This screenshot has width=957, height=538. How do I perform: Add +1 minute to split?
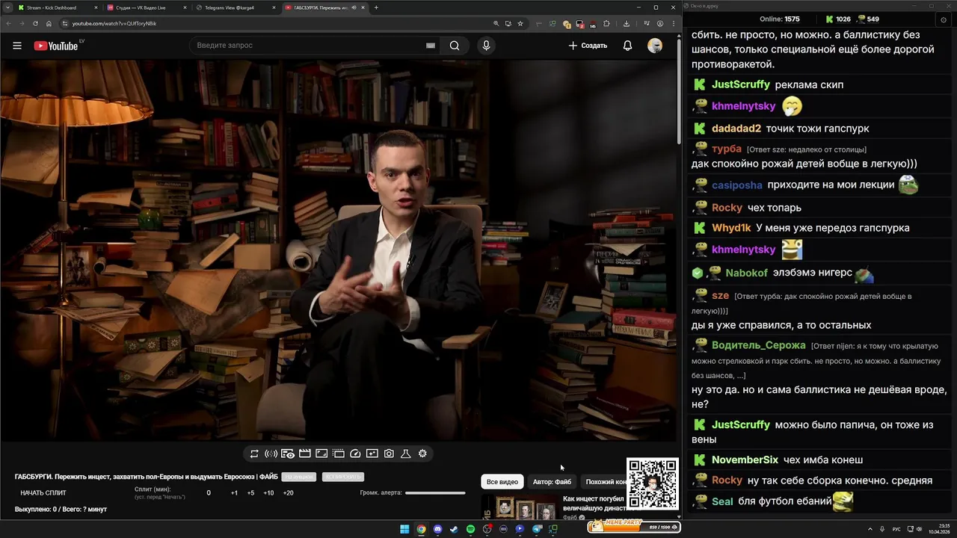[x=234, y=493]
